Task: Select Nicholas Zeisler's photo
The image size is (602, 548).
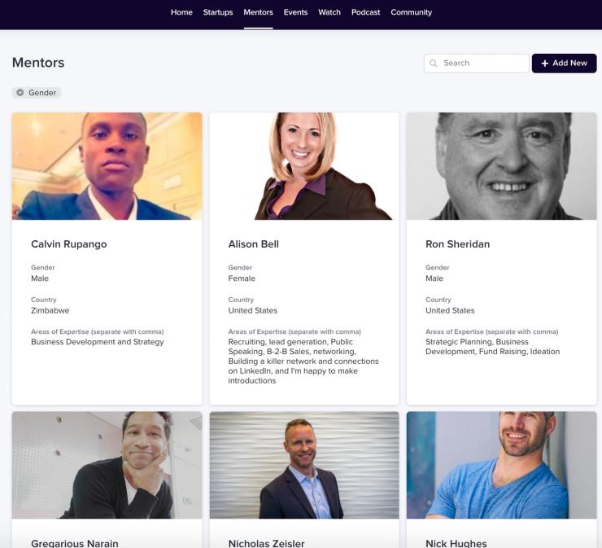Action: point(304,465)
